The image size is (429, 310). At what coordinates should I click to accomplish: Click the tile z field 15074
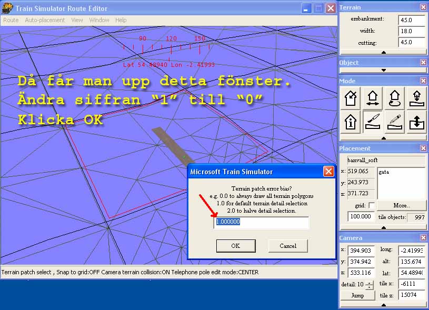tap(412, 295)
